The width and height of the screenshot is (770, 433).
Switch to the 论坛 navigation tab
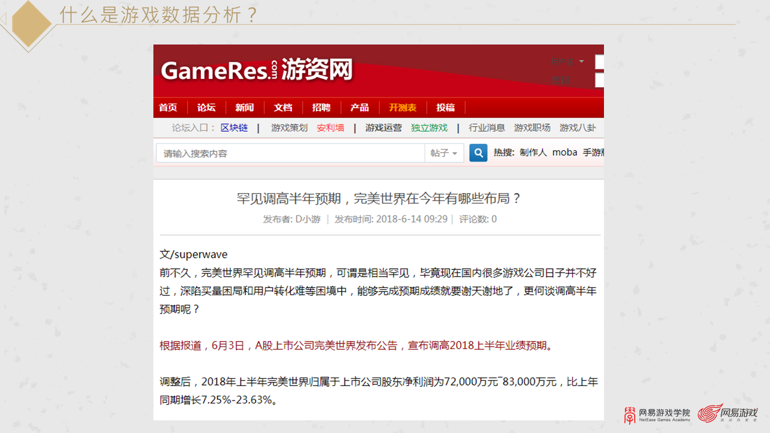point(206,107)
